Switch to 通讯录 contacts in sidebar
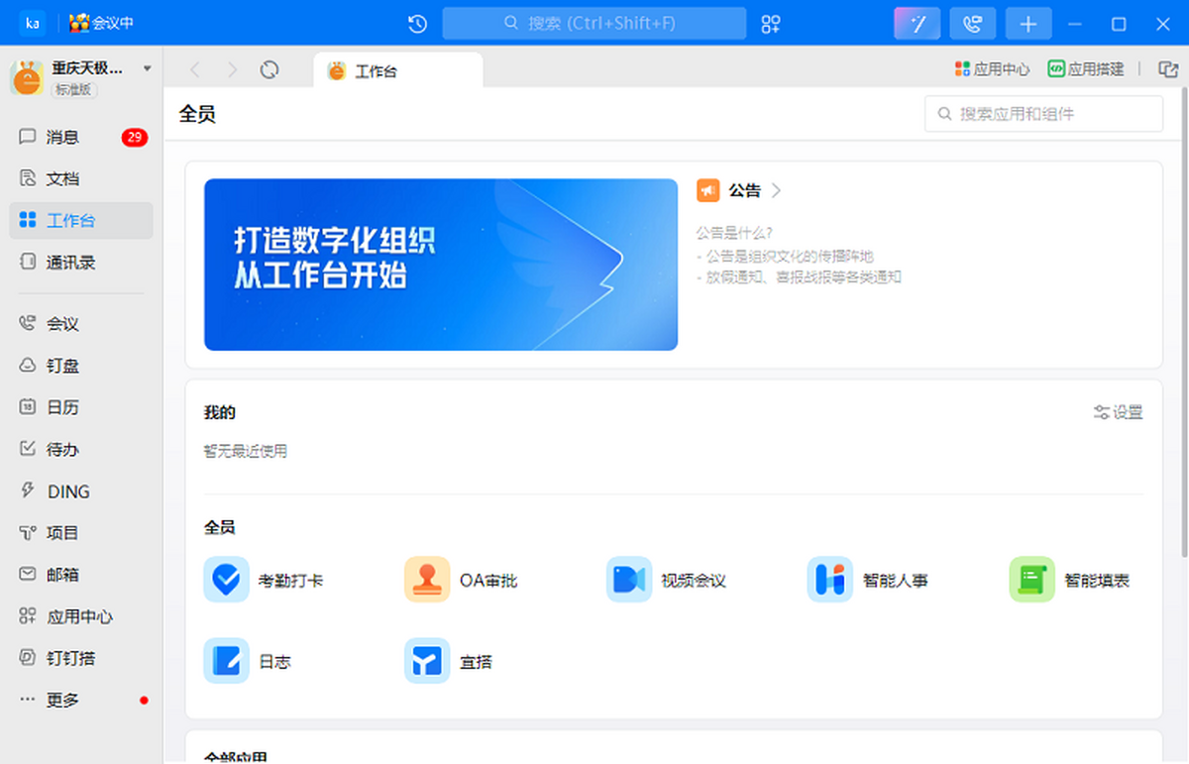Viewport: 1189px width, 764px height. coord(69,263)
